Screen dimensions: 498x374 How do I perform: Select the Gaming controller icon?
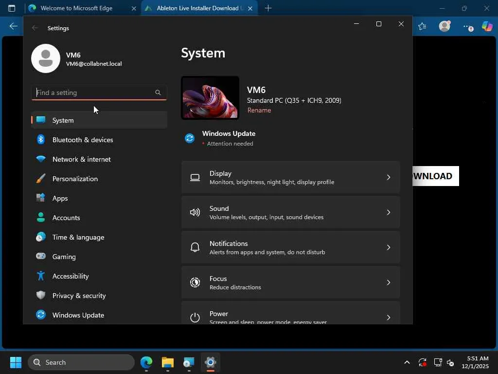tap(41, 257)
